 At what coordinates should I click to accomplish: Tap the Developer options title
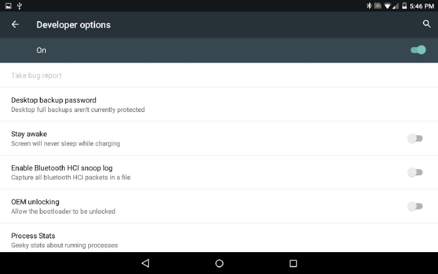[73, 25]
